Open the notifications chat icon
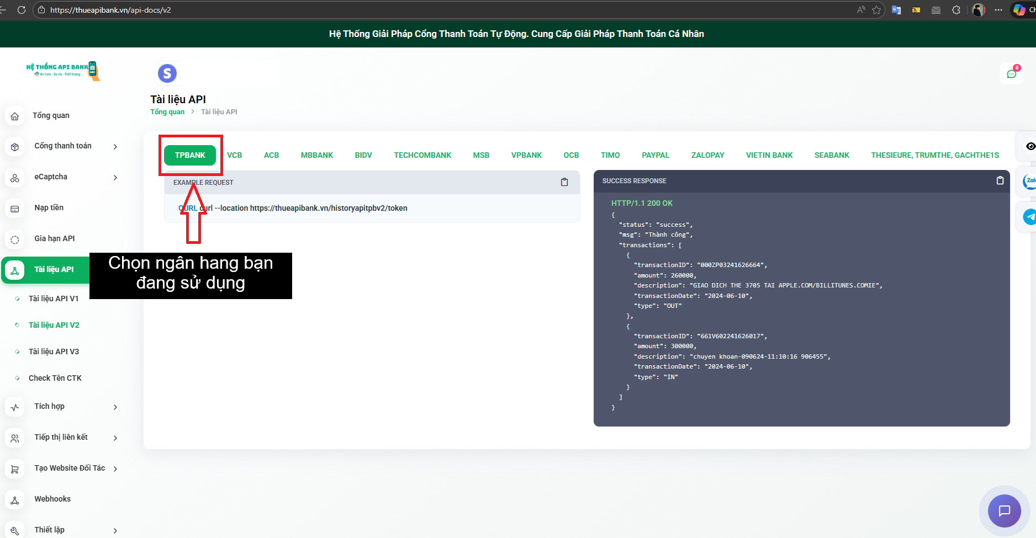 [x=1011, y=74]
